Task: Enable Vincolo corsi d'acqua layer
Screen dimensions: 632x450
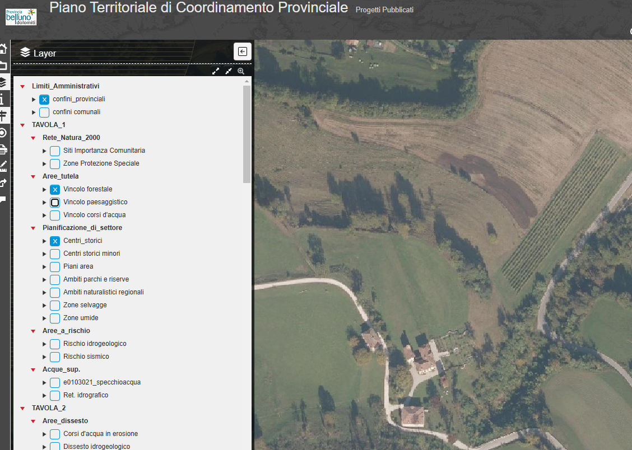Action: pos(55,215)
